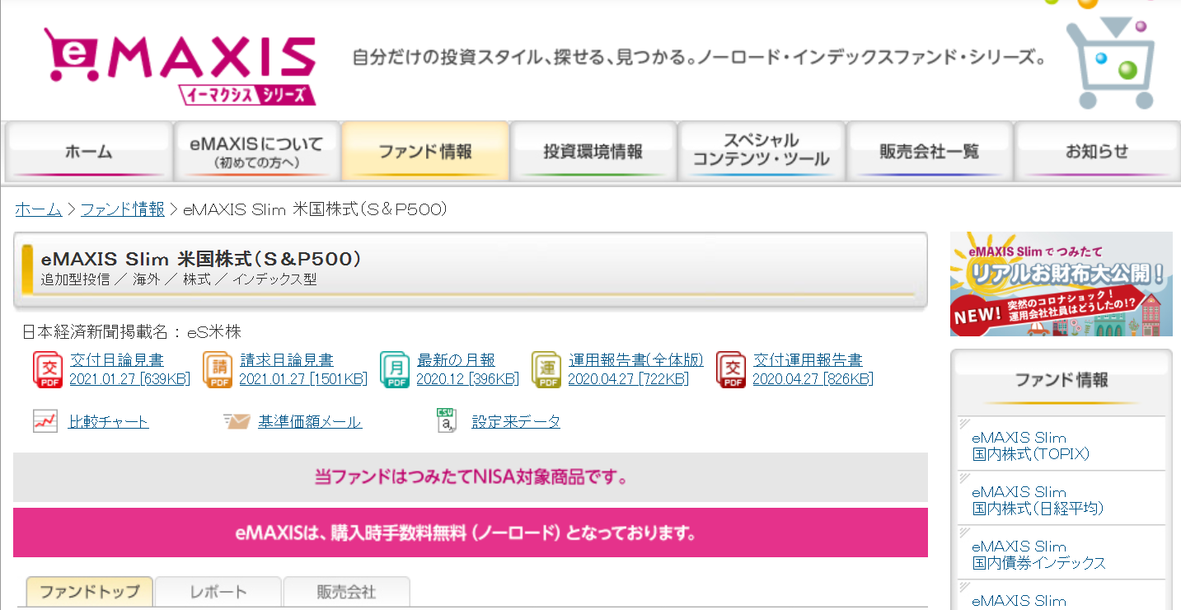Follow the ホーム breadcrumb link
Image resolution: width=1181 pixels, height=610 pixels.
(39, 209)
